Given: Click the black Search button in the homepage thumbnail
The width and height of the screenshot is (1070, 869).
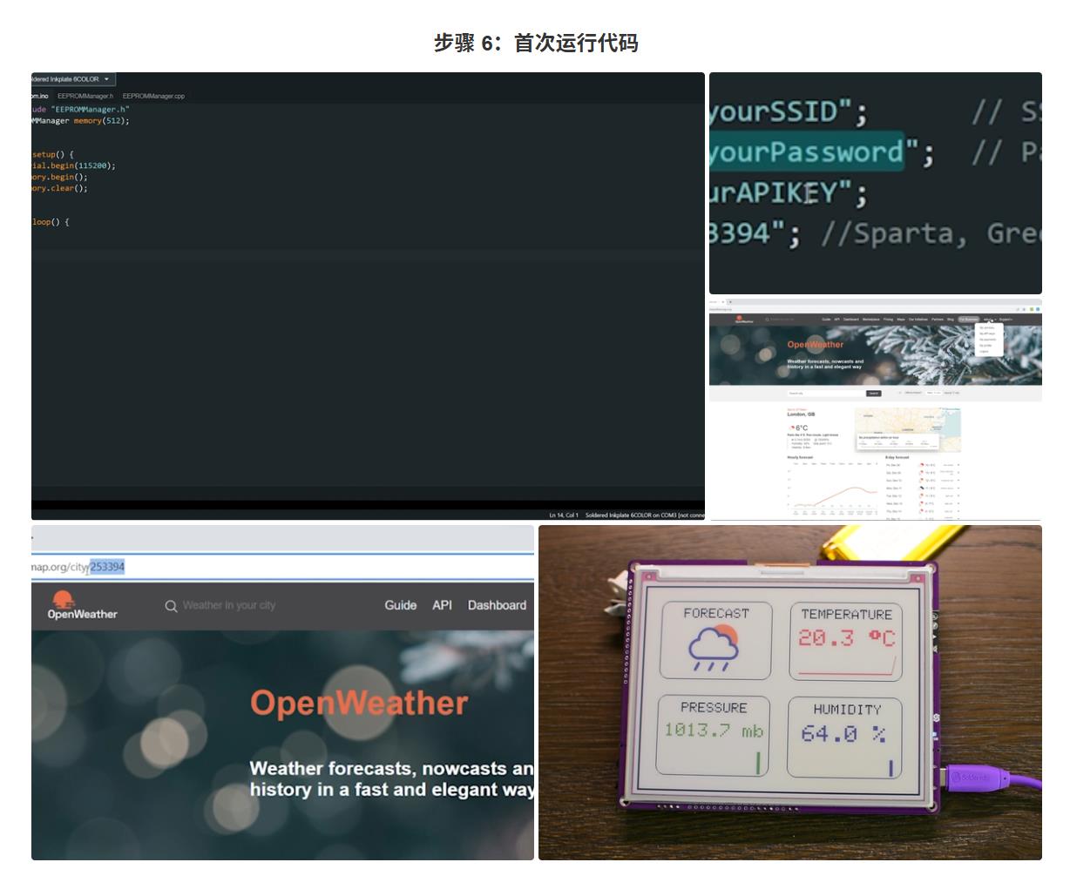Looking at the screenshot, I should click(x=873, y=394).
